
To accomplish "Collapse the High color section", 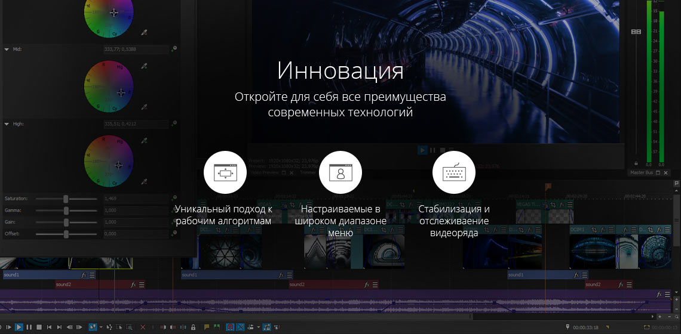I will pos(7,124).
